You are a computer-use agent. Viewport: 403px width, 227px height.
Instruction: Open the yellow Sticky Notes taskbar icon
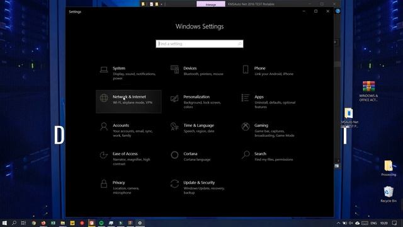(x=72, y=223)
